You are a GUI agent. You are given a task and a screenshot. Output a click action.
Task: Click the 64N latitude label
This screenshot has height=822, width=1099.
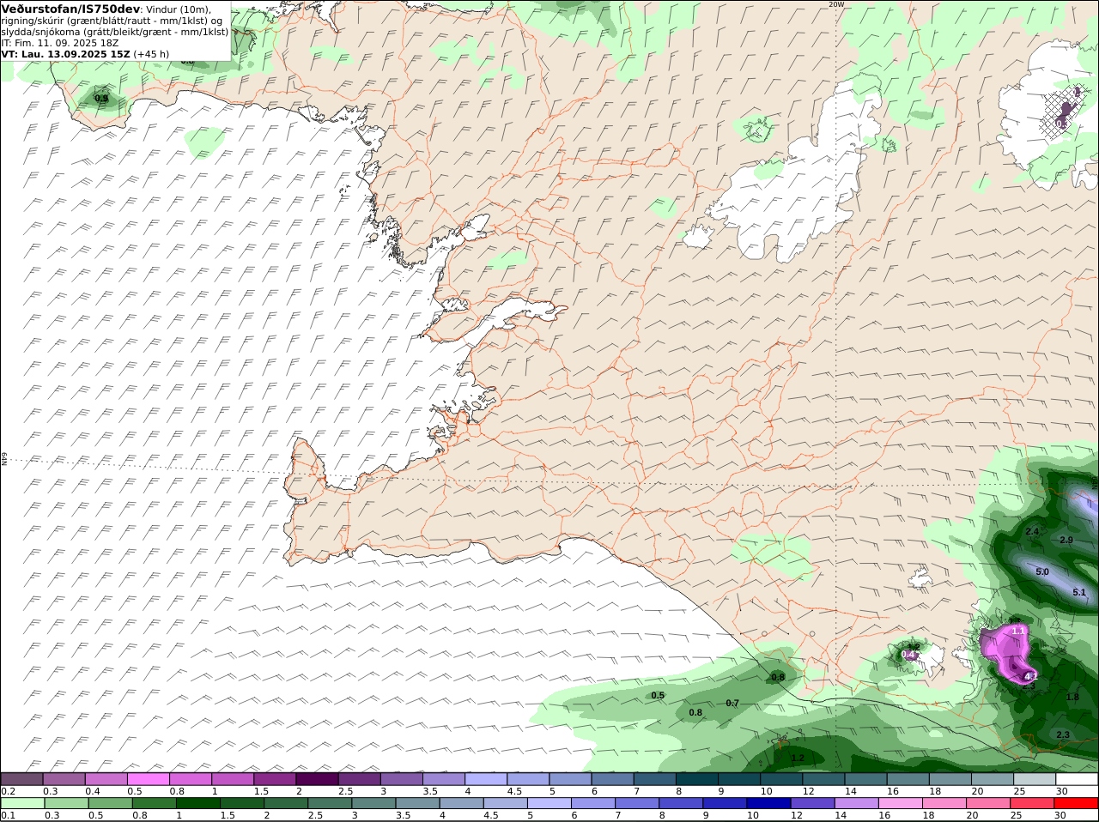(4, 459)
